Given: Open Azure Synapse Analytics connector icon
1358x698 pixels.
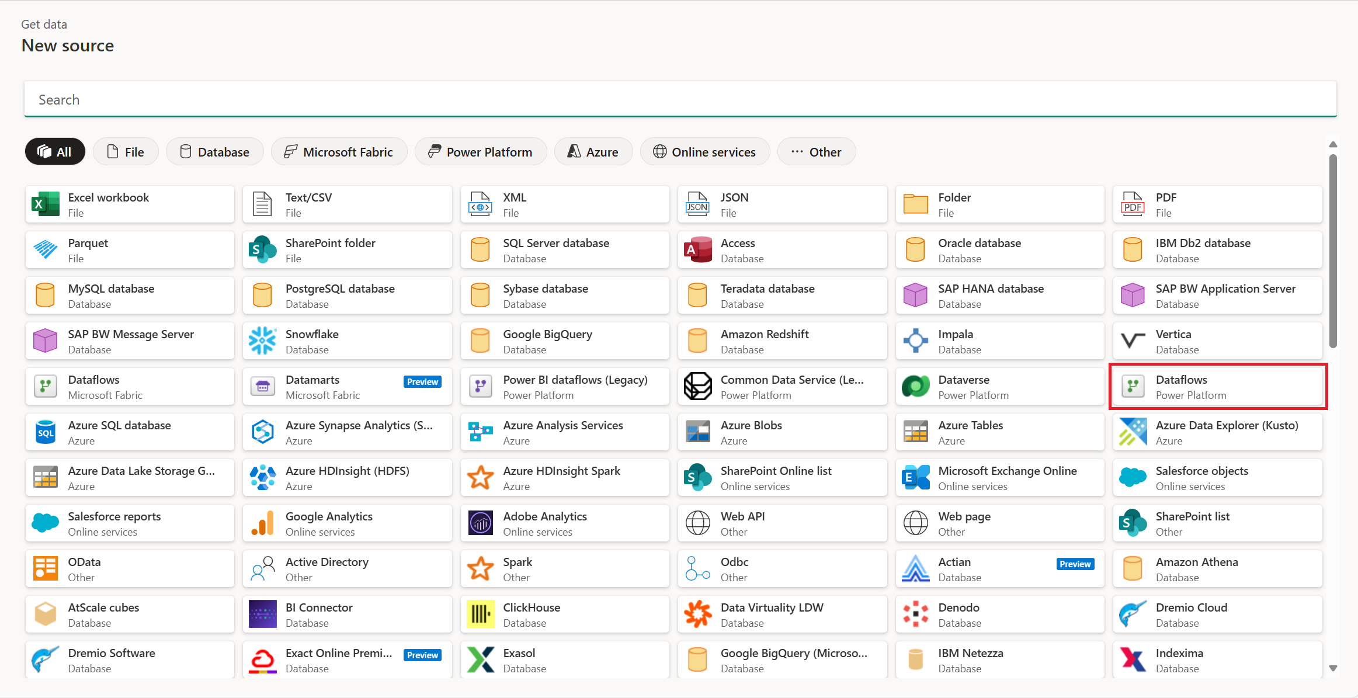Looking at the screenshot, I should tap(262, 432).
